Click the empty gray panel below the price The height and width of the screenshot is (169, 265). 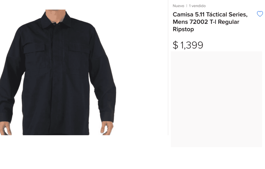(x=216, y=99)
